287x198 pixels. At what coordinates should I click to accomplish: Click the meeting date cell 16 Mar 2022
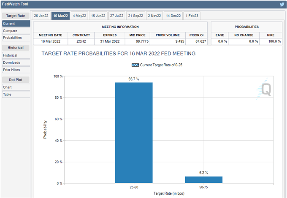point(51,41)
